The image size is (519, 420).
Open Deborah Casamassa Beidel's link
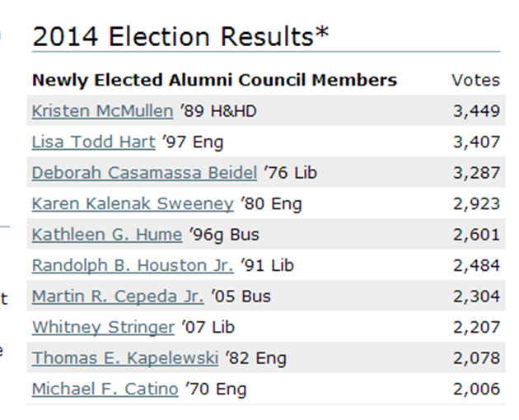144,173
